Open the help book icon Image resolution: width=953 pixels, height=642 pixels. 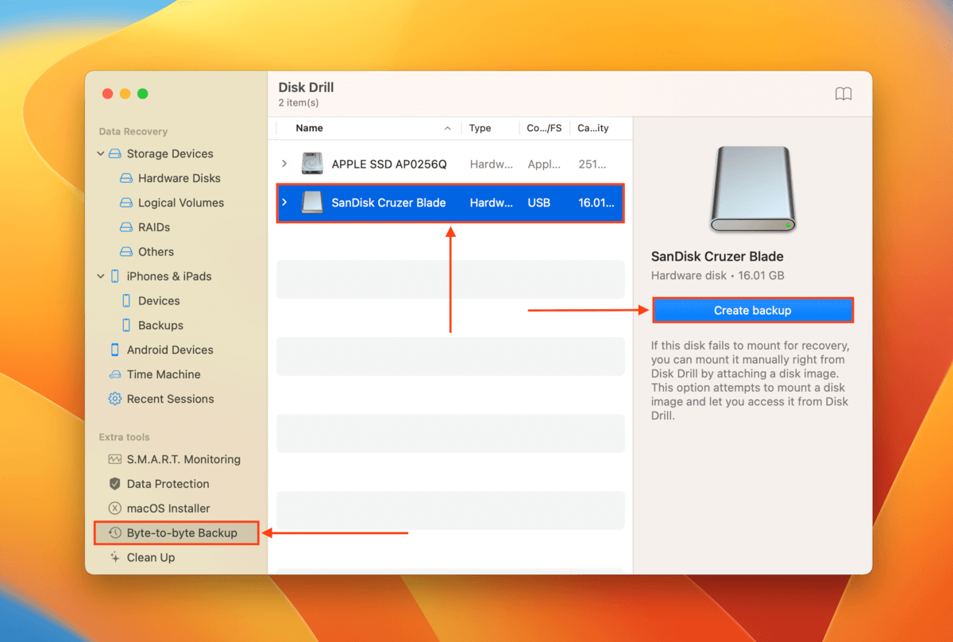click(843, 94)
